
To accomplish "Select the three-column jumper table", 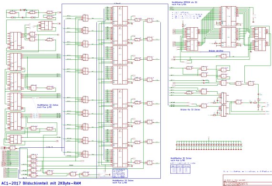I will coord(180,169).
